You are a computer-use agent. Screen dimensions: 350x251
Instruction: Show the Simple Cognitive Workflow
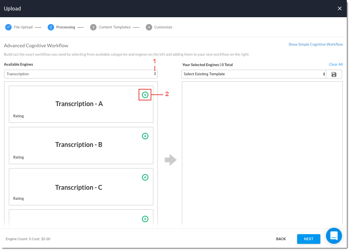pyautogui.click(x=316, y=44)
